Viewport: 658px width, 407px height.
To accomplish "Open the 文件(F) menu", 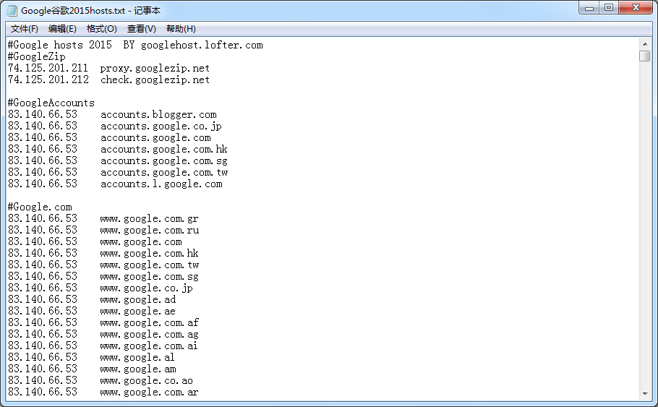I will (x=25, y=29).
